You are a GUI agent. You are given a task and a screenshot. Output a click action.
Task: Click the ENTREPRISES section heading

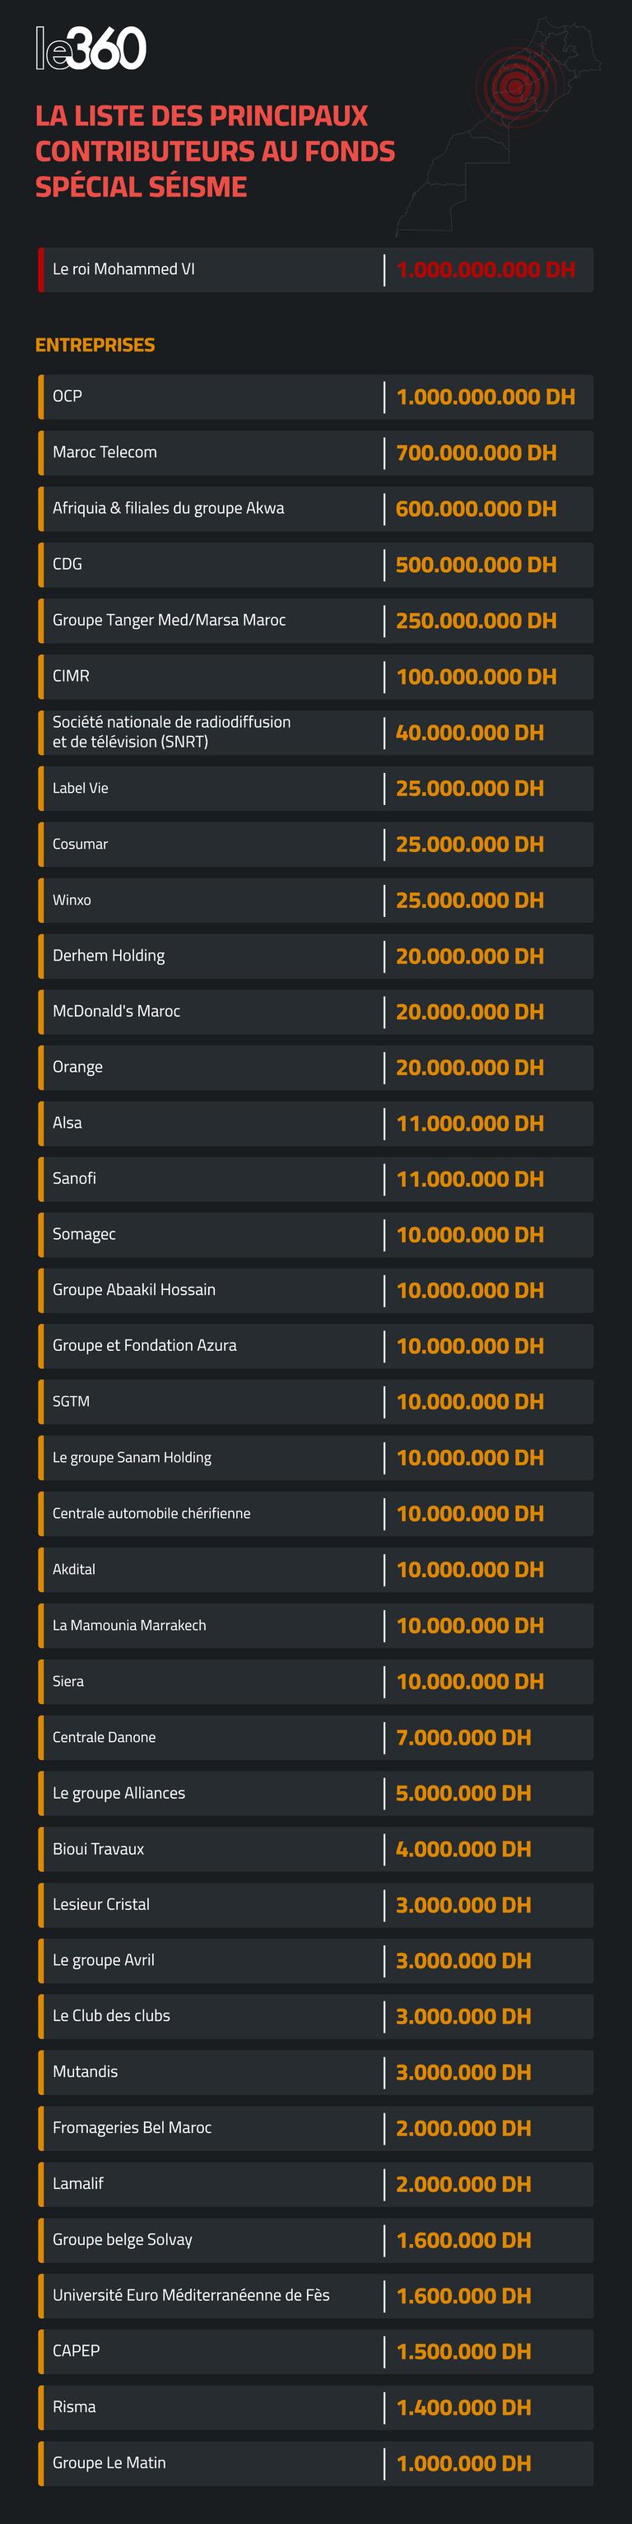click(x=95, y=345)
